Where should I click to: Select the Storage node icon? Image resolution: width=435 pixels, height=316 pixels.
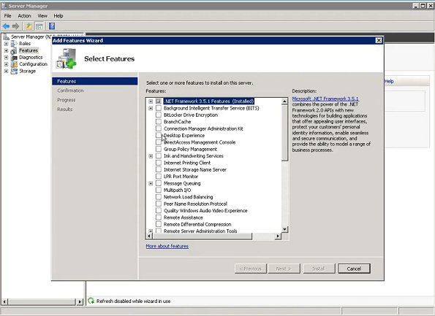coord(14,72)
